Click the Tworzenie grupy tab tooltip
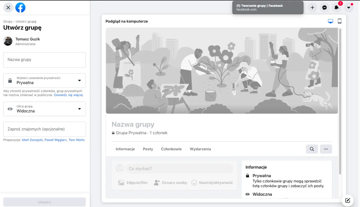Image resolution: width=360 pixels, height=207 pixels. coord(268,8)
